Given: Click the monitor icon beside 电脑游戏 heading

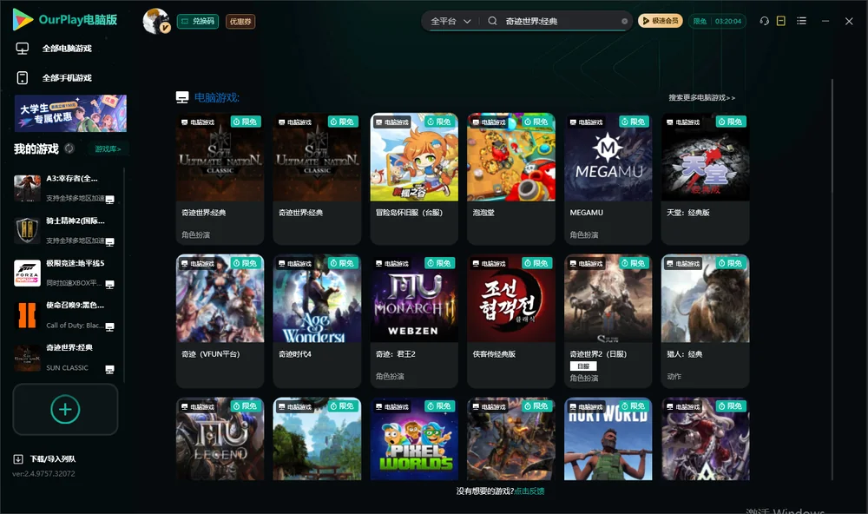Looking at the screenshot, I should [x=182, y=97].
